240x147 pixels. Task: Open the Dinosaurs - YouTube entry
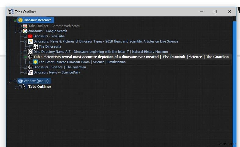tap(49, 36)
